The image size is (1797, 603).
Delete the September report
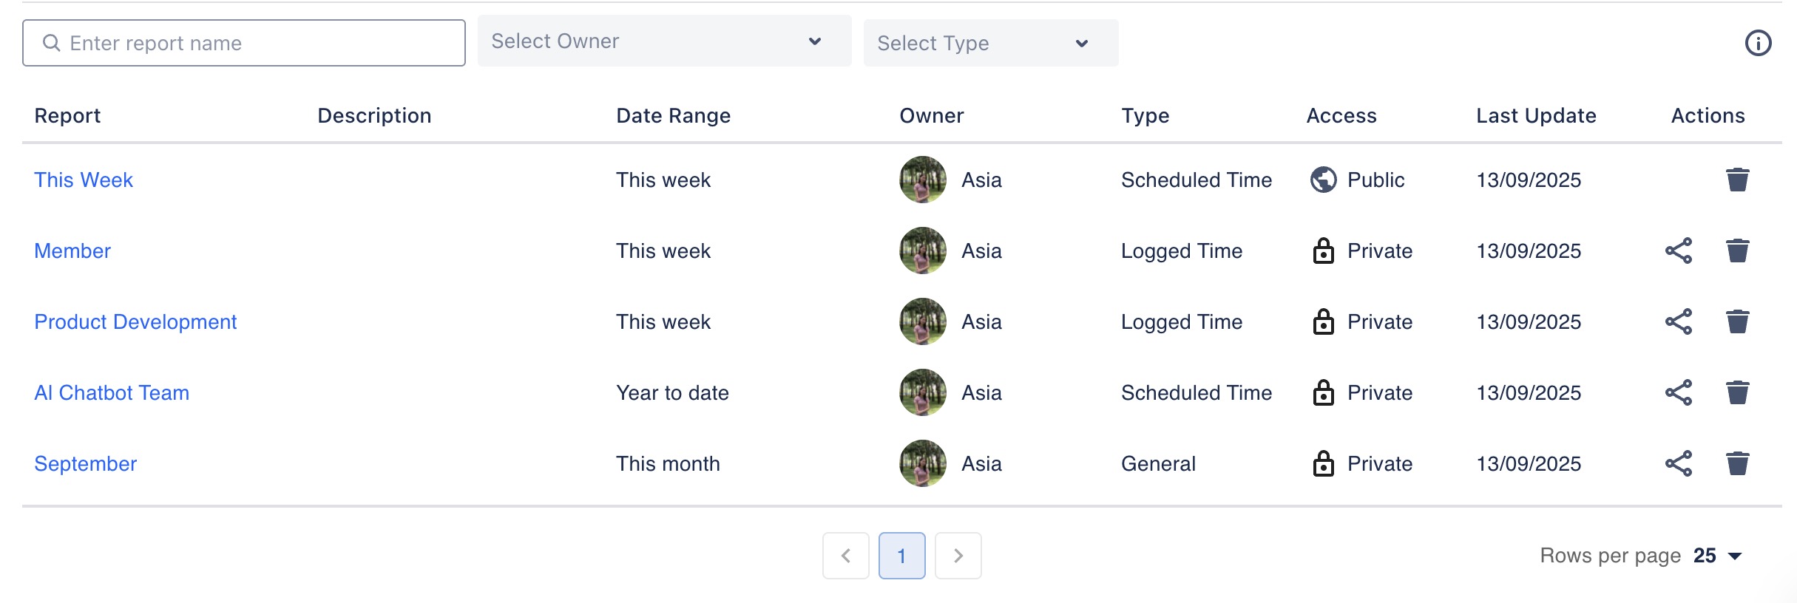pyautogui.click(x=1737, y=463)
